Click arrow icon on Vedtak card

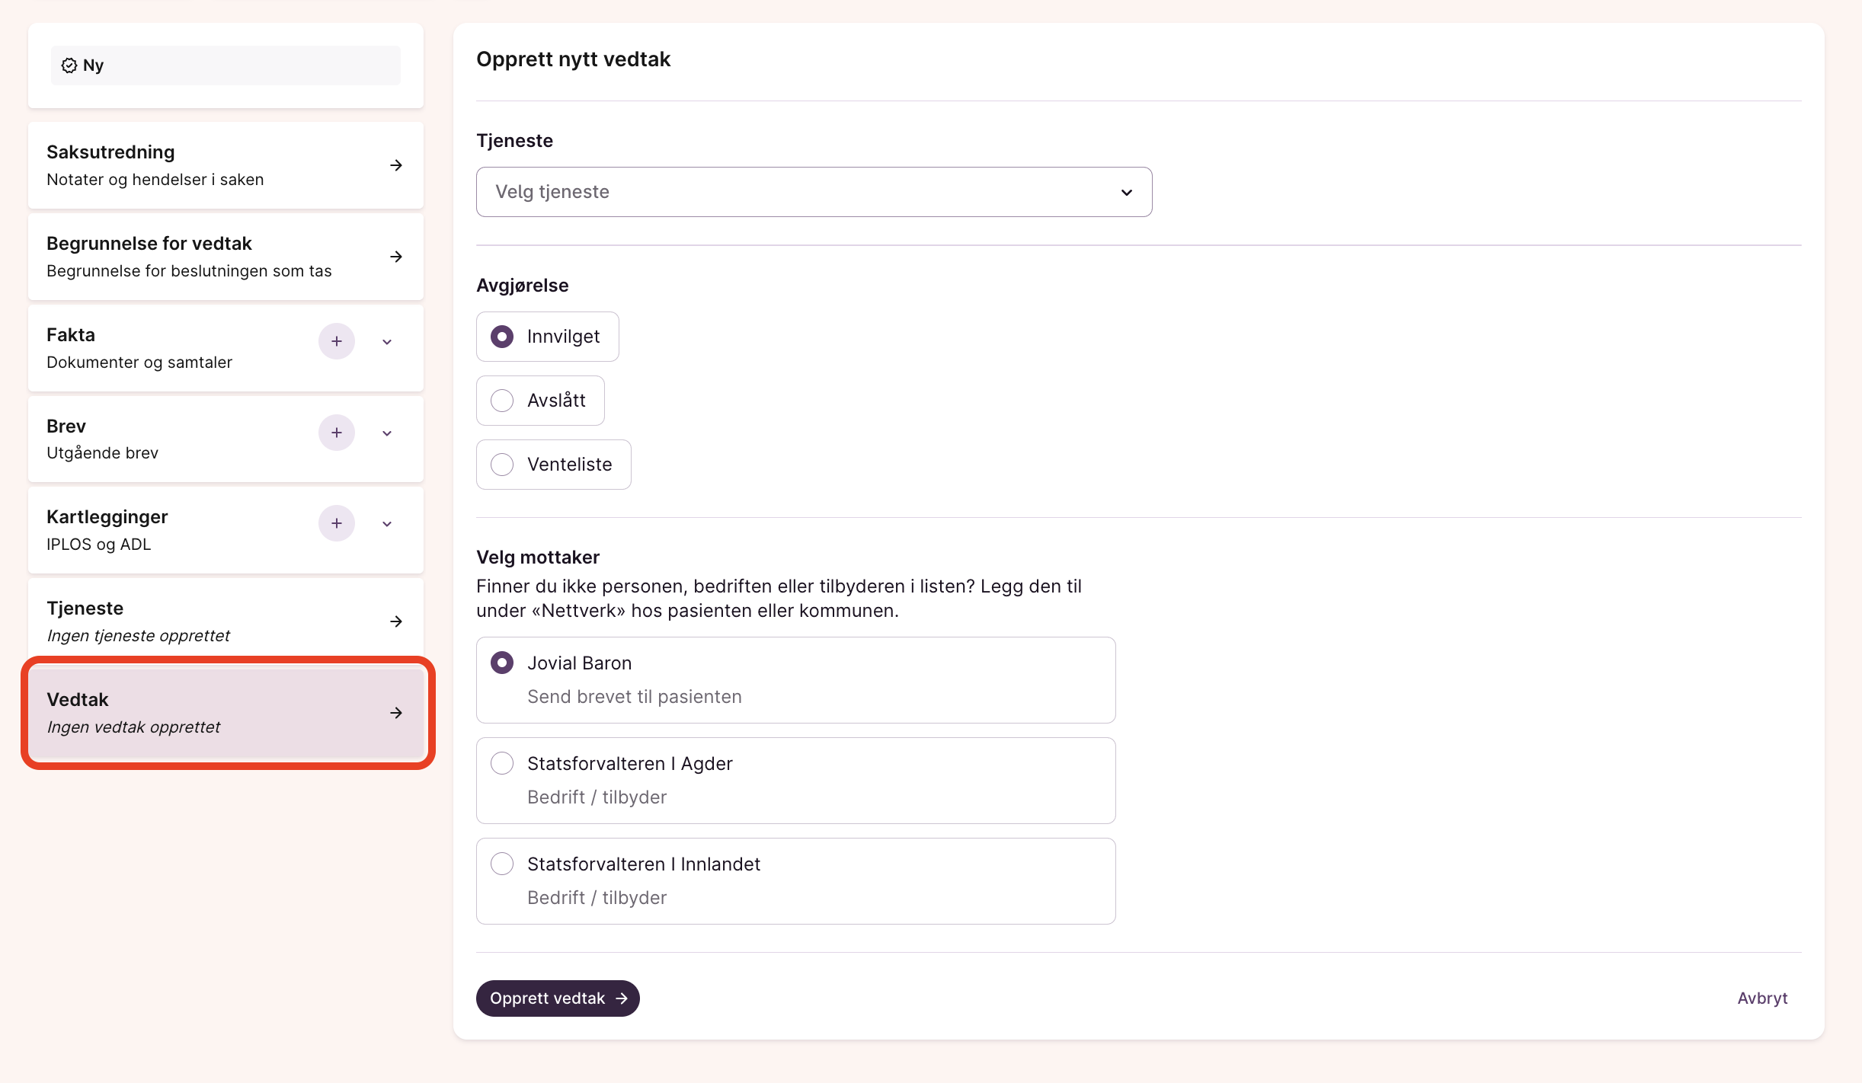[x=396, y=713]
